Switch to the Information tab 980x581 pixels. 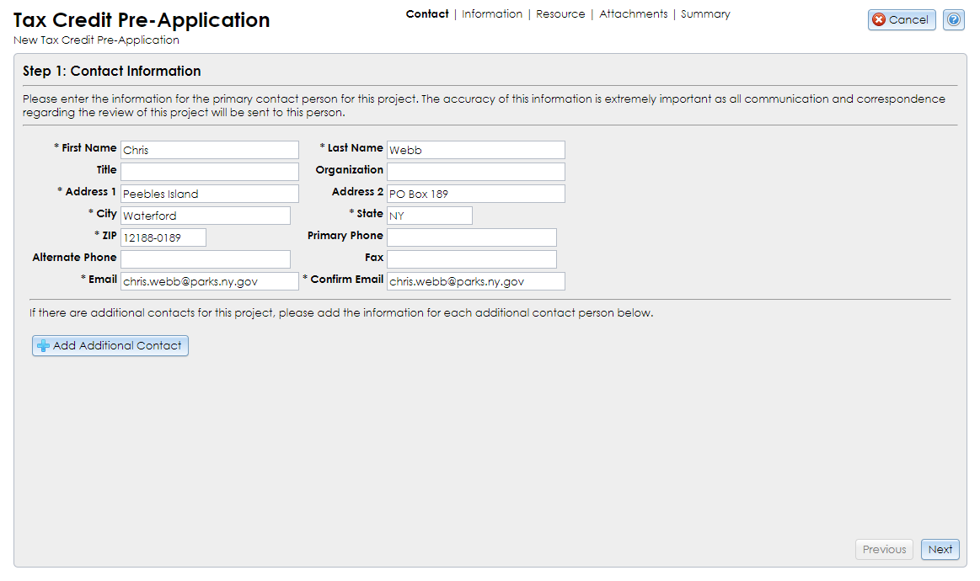pyautogui.click(x=492, y=13)
